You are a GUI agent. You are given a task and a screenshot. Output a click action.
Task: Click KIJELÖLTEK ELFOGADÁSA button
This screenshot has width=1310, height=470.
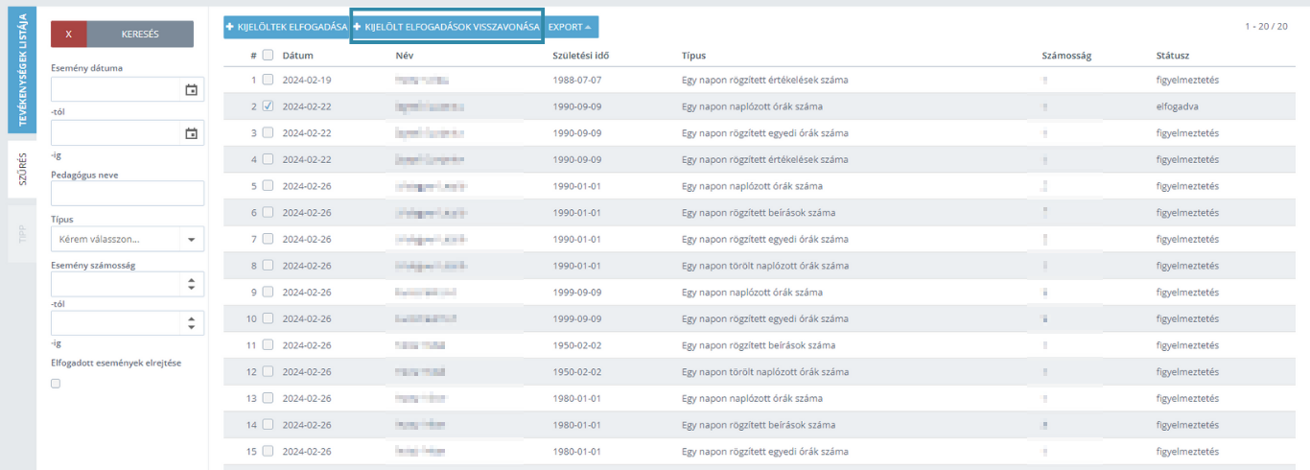[286, 27]
